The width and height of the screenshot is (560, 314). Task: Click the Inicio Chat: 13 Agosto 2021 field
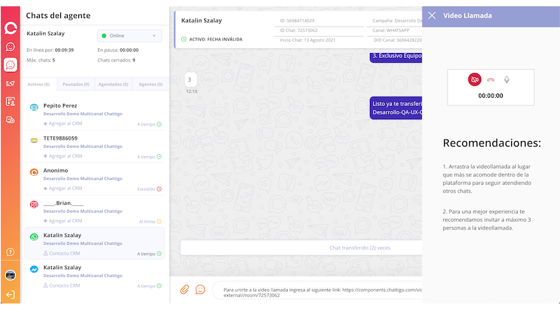coord(308,40)
